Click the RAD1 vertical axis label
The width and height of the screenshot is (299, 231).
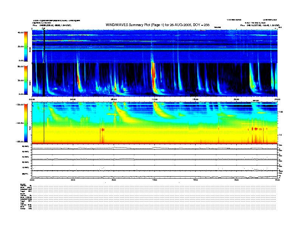30,83
